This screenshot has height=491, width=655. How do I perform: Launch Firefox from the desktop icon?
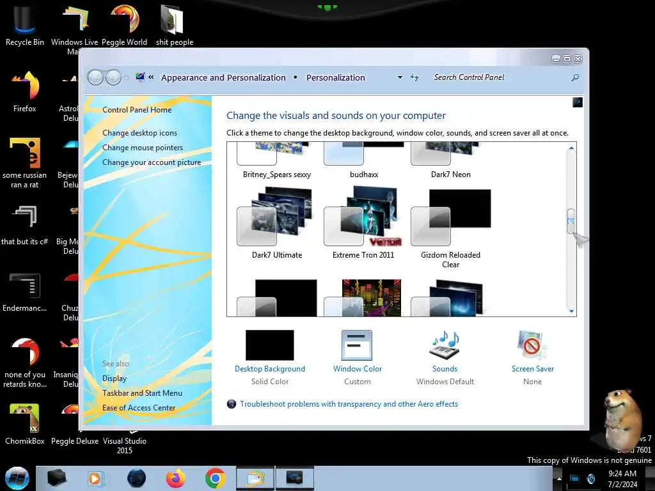[x=25, y=91]
